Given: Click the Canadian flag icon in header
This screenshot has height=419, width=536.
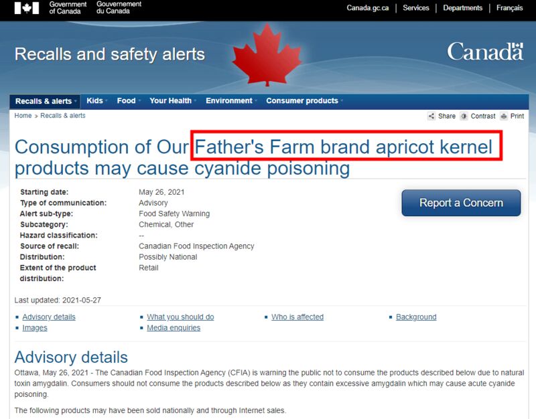Looking at the screenshot, I should [27, 8].
